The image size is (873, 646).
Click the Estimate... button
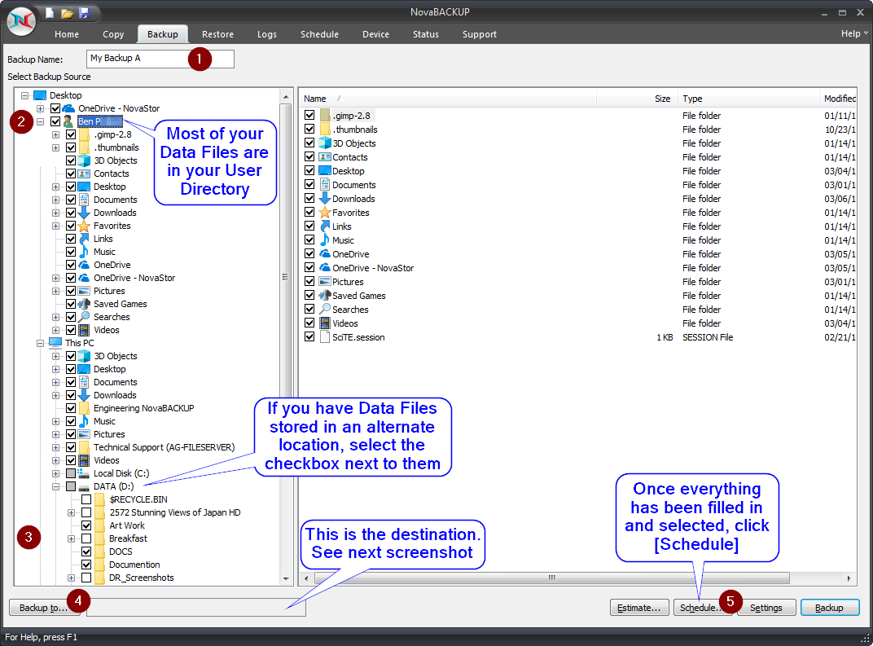[639, 608]
